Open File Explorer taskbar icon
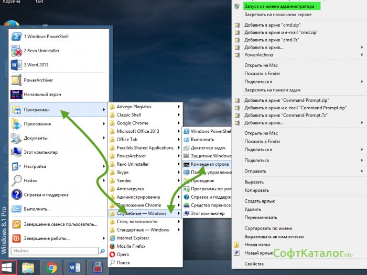The image size is (367, 275). pos(28,268)
